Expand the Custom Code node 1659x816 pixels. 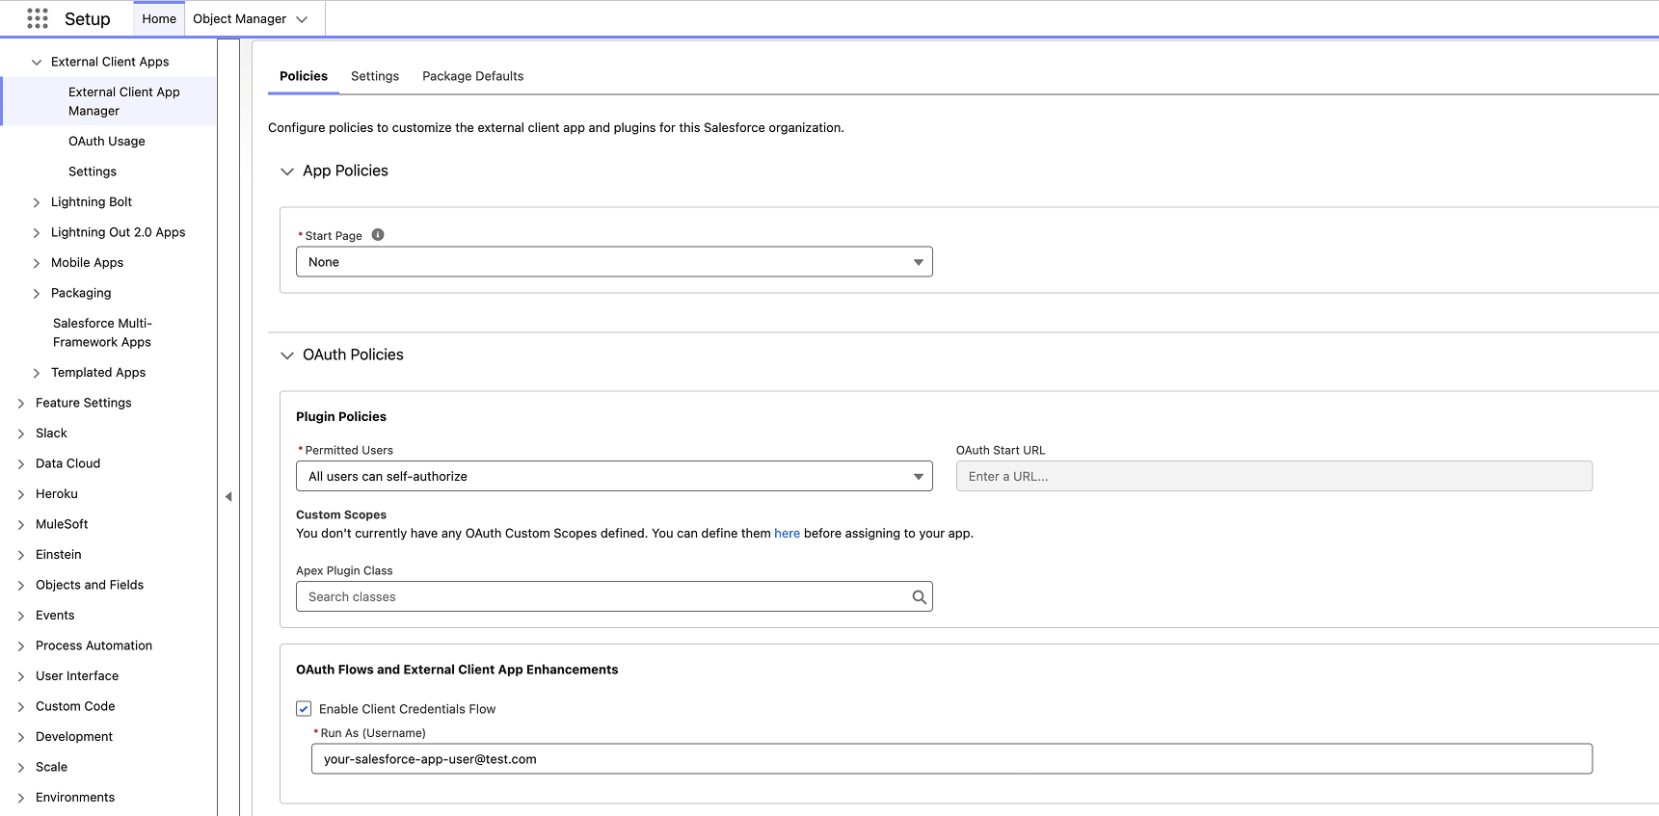(21, 707)
